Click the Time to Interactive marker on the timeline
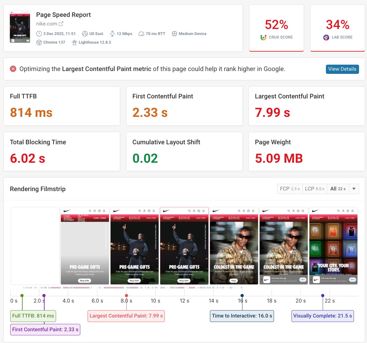The width and height of the screenshot is (367, 343). click(x=242, y=295)
